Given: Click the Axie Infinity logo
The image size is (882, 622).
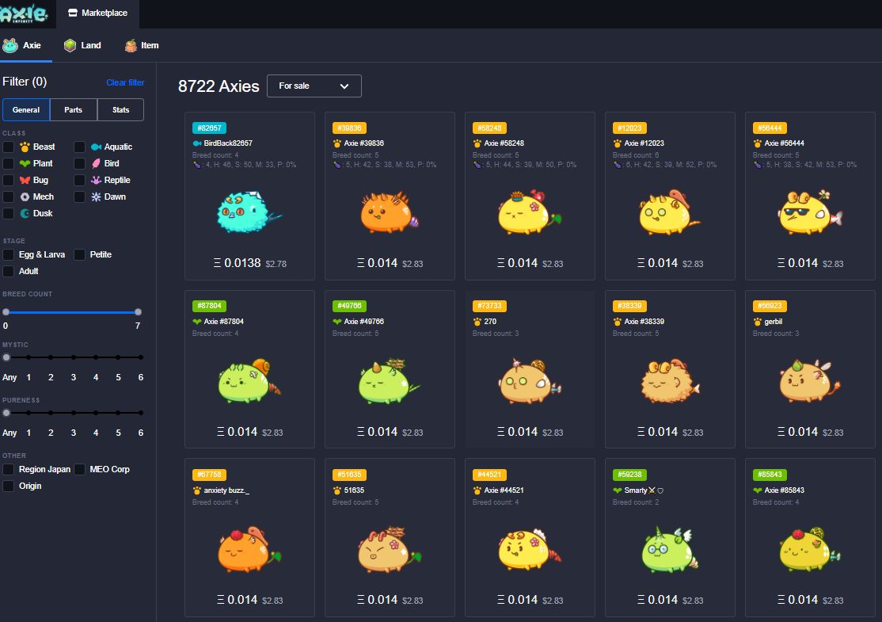Looking at the screenshot, I should point(24,13).
